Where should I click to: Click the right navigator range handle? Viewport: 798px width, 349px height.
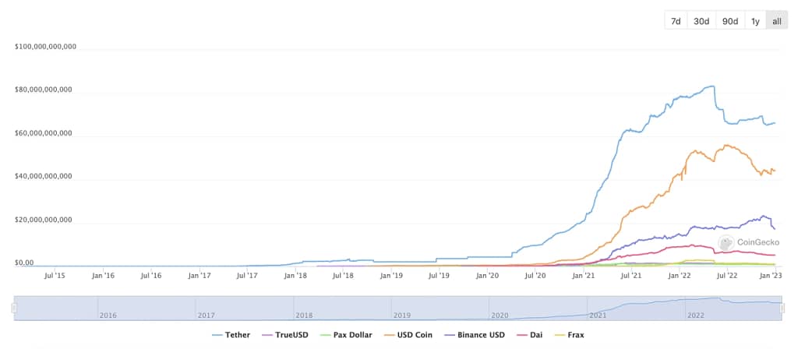[782, 308]
